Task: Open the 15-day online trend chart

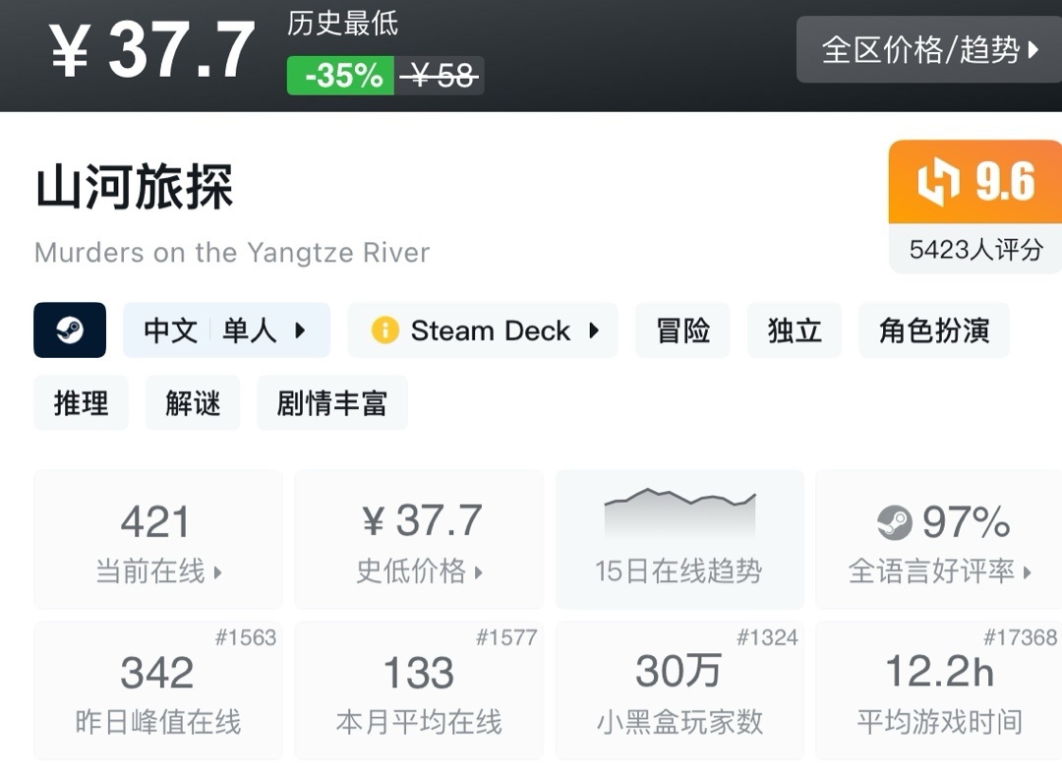Action: 678,539
